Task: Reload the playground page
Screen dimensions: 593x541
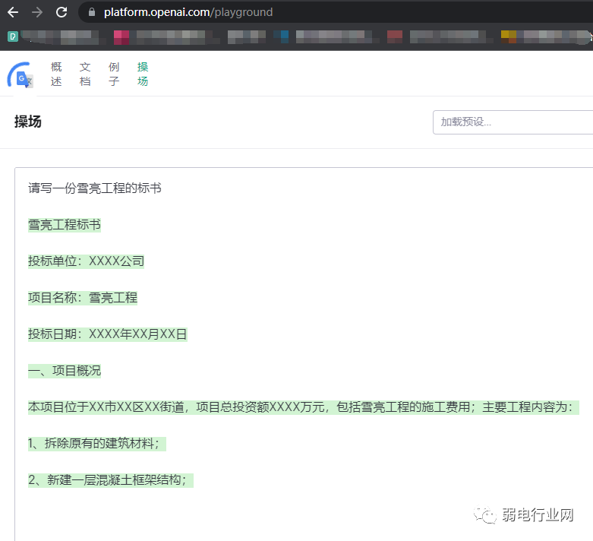Action: [x=62, y=12]
